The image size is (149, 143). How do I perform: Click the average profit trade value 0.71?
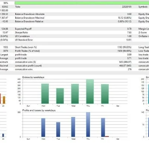129,58
